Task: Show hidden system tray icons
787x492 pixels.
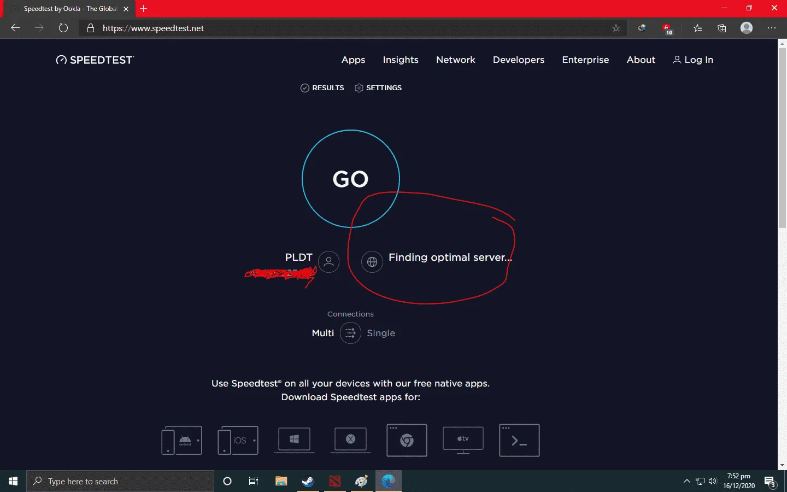Action: coord(687,481)
